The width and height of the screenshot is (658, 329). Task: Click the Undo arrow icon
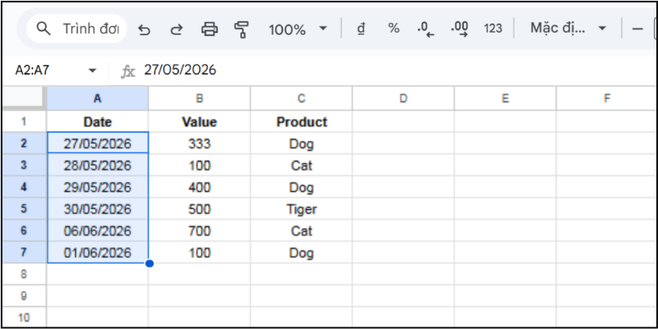click(x=145, y=30)
